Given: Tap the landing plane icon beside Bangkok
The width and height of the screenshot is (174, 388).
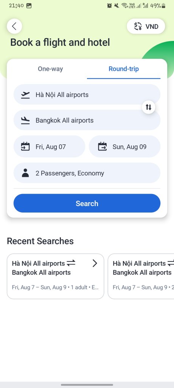Looking at the screenshot, I should point(25,120).
